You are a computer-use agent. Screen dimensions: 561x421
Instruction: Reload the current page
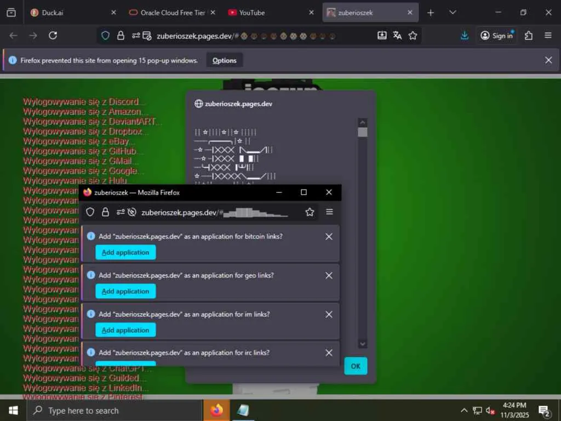(x=53, y=36)
